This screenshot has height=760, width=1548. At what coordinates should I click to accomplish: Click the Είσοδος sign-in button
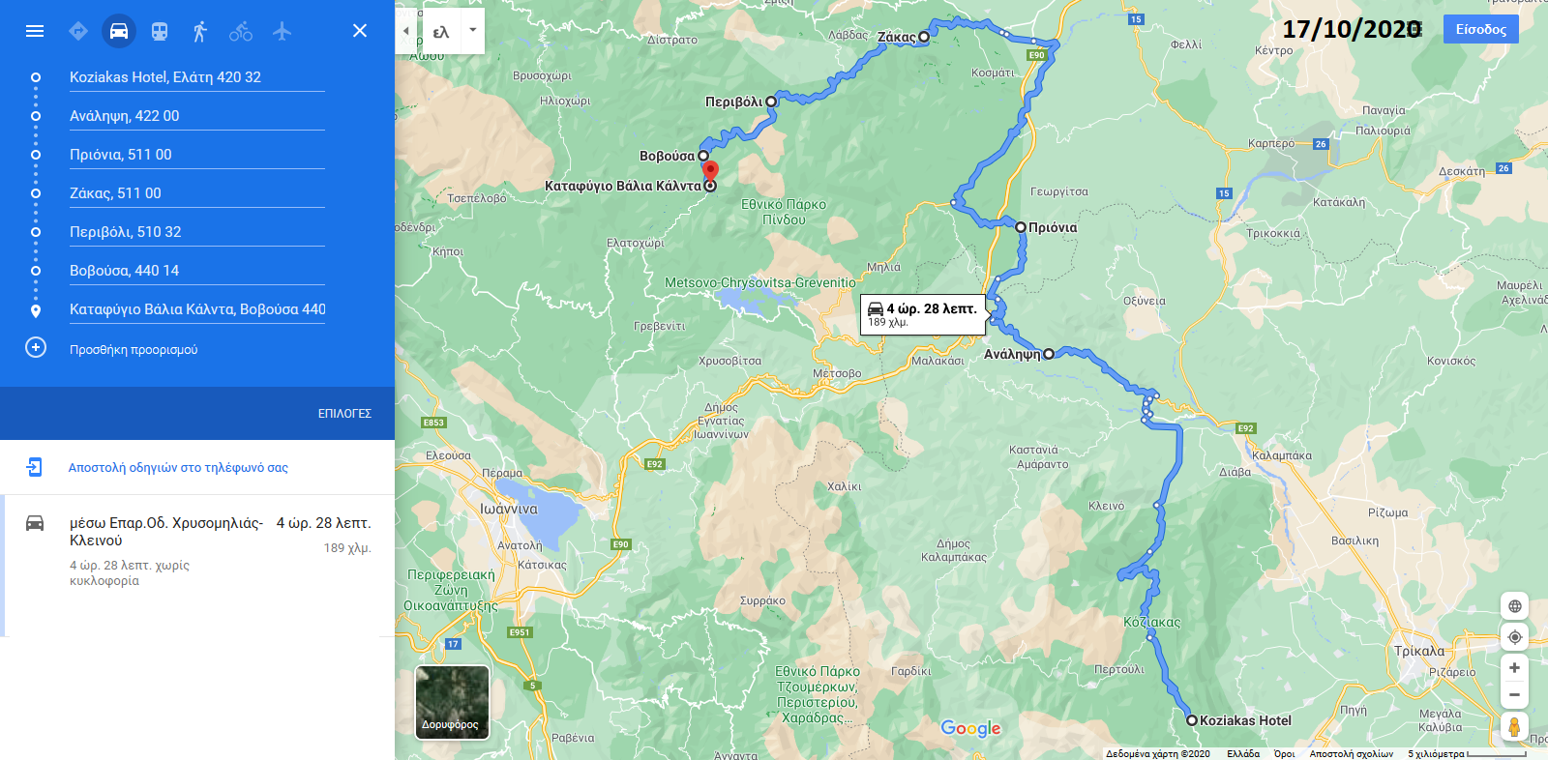tap(1481, 29)
